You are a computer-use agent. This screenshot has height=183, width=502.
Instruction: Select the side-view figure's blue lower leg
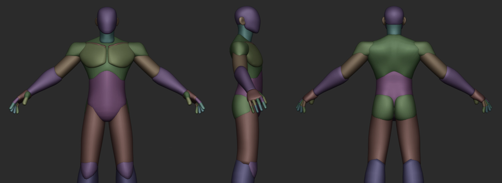click(240, 173)
